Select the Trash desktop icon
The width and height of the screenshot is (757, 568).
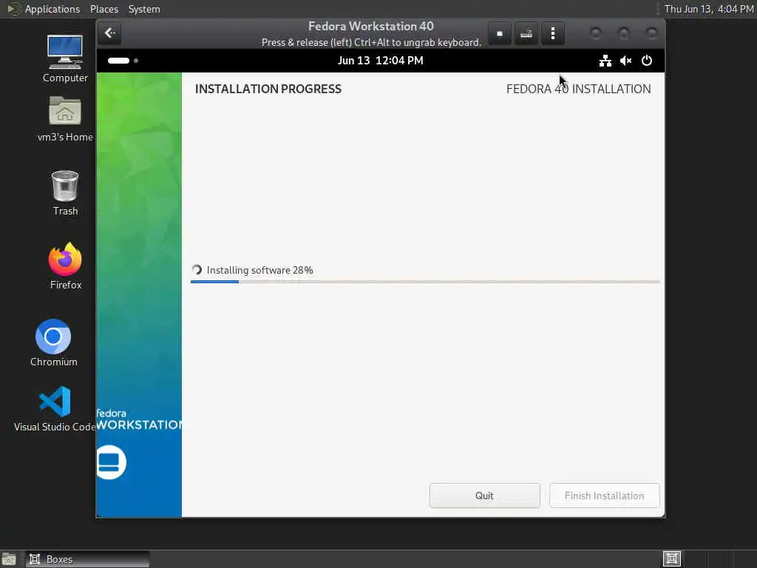pyautogui.click(x=65, y=193)
